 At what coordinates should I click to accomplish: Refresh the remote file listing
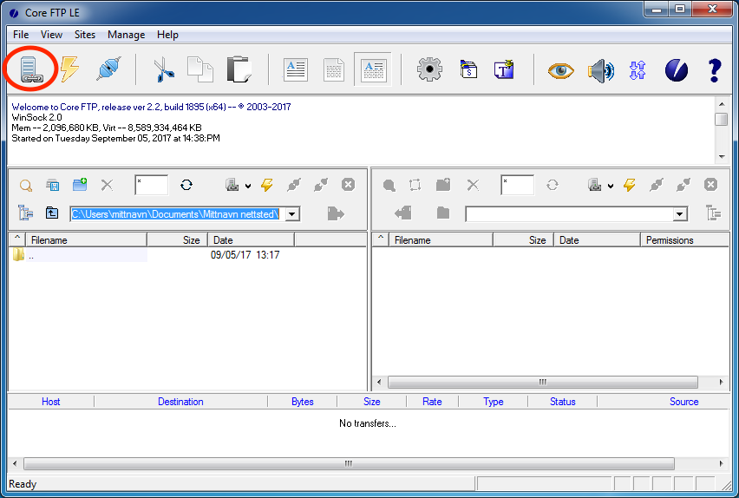553,185
